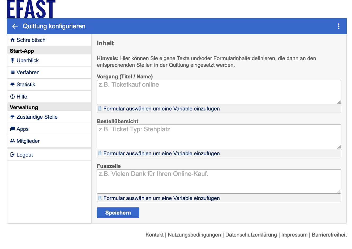Viewport: 352px width, 249px height.
Task: Open the three-dot overflow menu
Action: [x=338, y=26]
